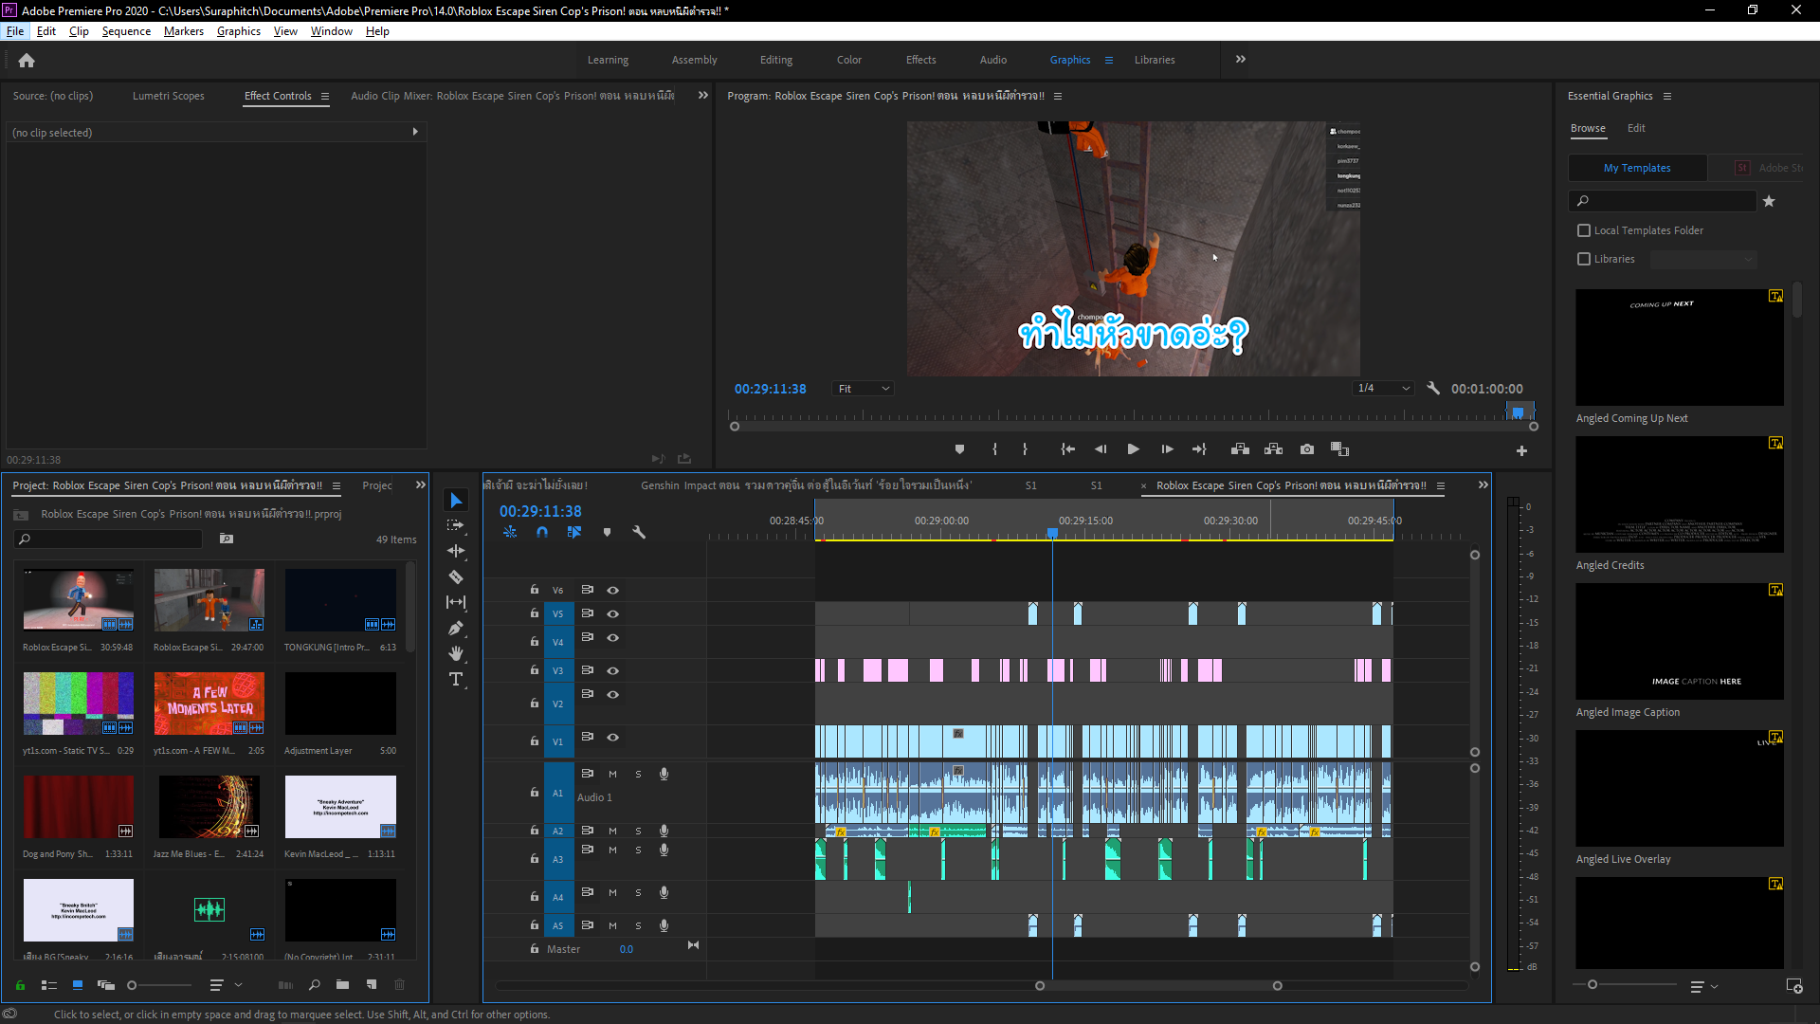The image size is (1820, 1024).
Task: Select the Type tool
Action: coord(456,679)
